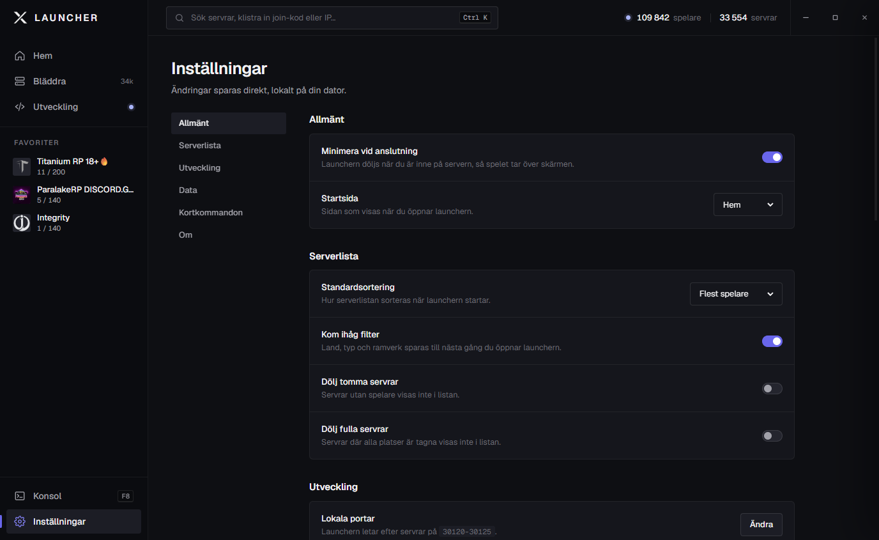Image resolution: width=879 pixels, height=540 pixels.
Task: Click the search magnifier icon
Action: tap(180, 18)
